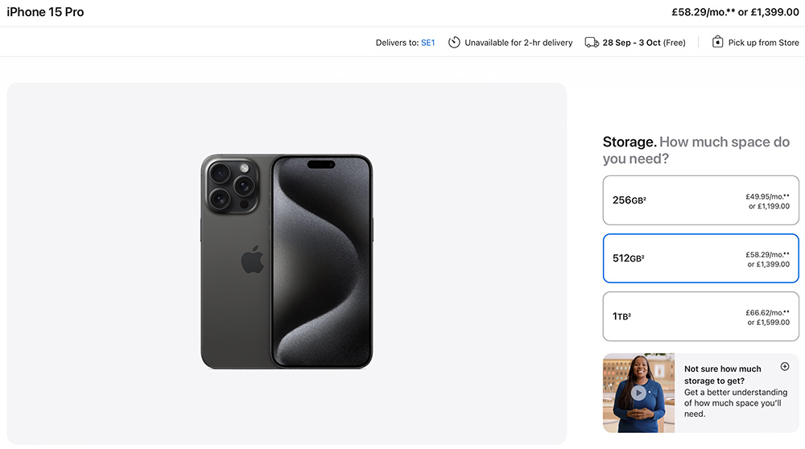Click the Unavailable for 2-hr delivery text
This screenshot has width=805, height=449.
pos(518,43)
